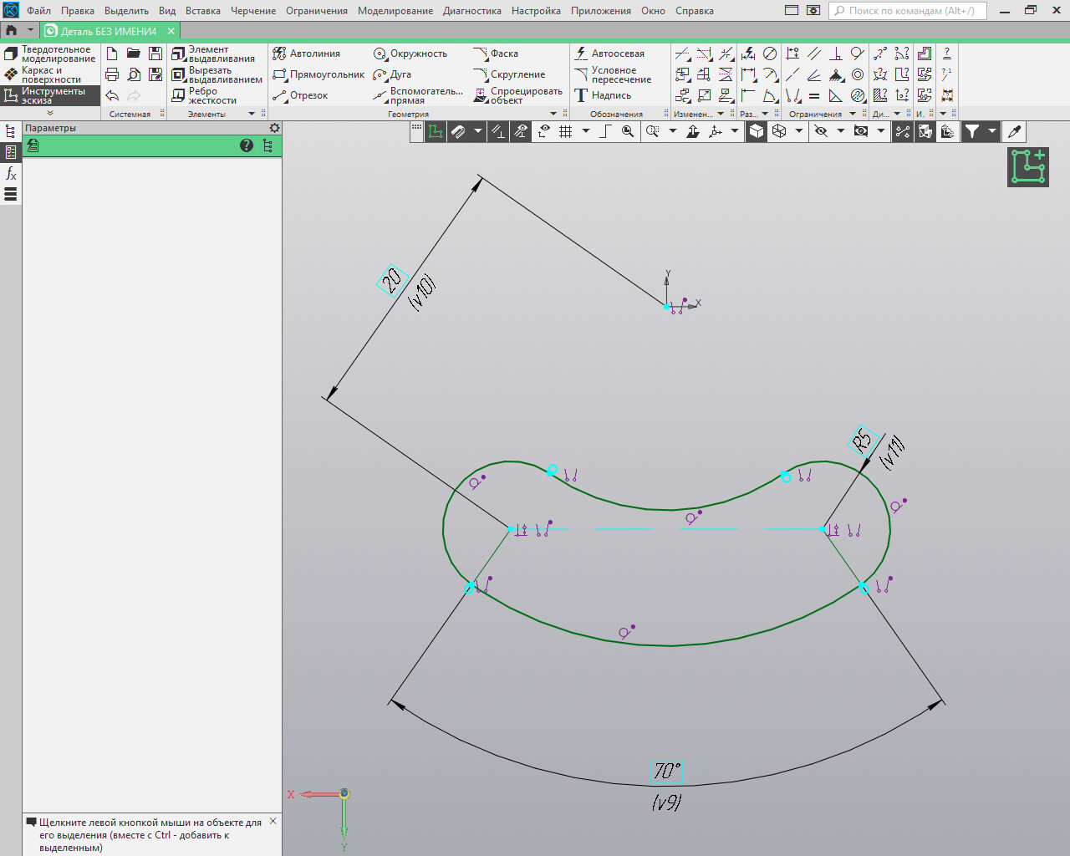Screen dimensions: 1070x856
Task: Open the Черчение menu
Action: coord(253,11)
